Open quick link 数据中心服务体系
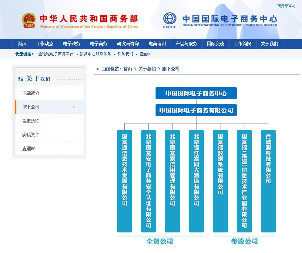 tap(96, 54)
